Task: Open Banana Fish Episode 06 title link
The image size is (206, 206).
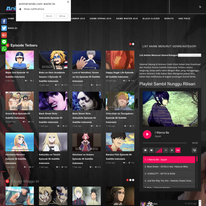Action: 119,157
